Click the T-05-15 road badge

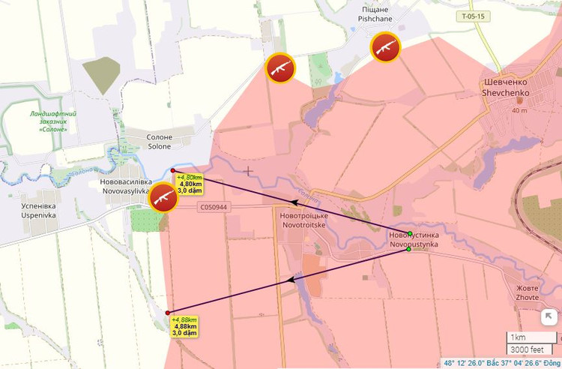(x=473, y=16)
